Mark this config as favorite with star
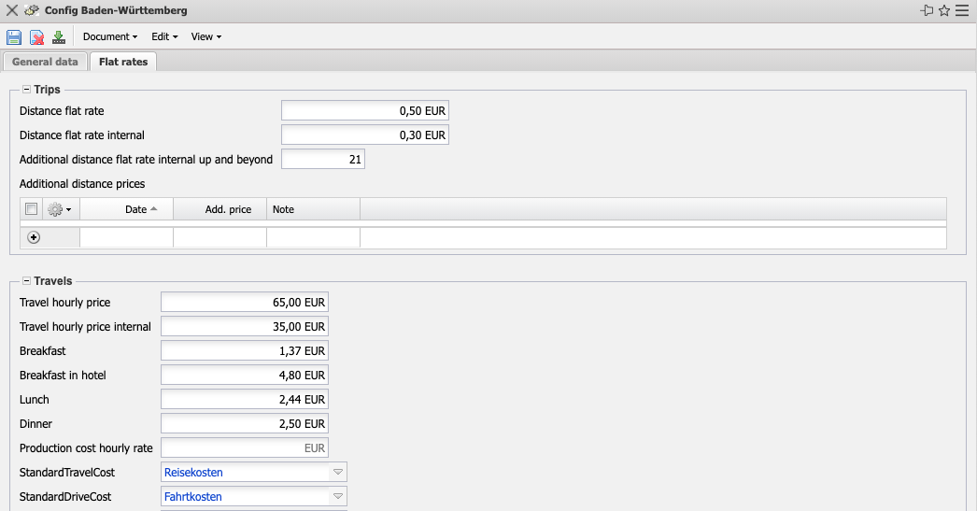The width and height of the screenshot is (977, 511). (944, 10)
